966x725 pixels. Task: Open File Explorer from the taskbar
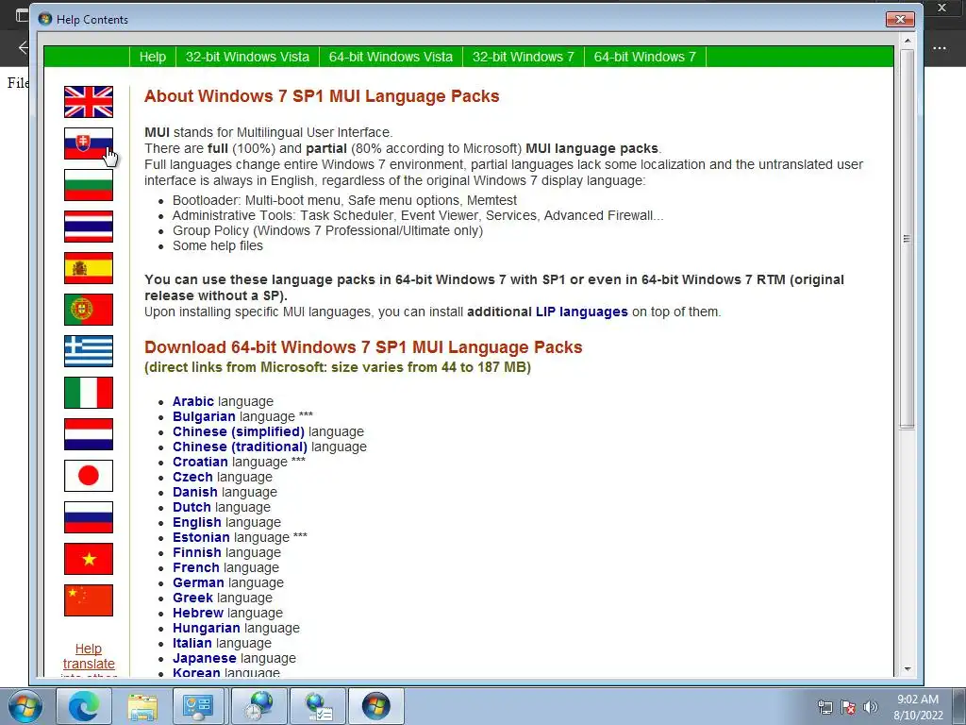coord(142,706)
